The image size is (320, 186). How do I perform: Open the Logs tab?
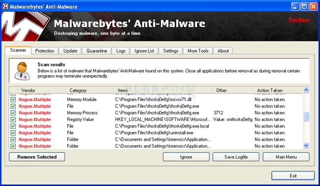121,51
